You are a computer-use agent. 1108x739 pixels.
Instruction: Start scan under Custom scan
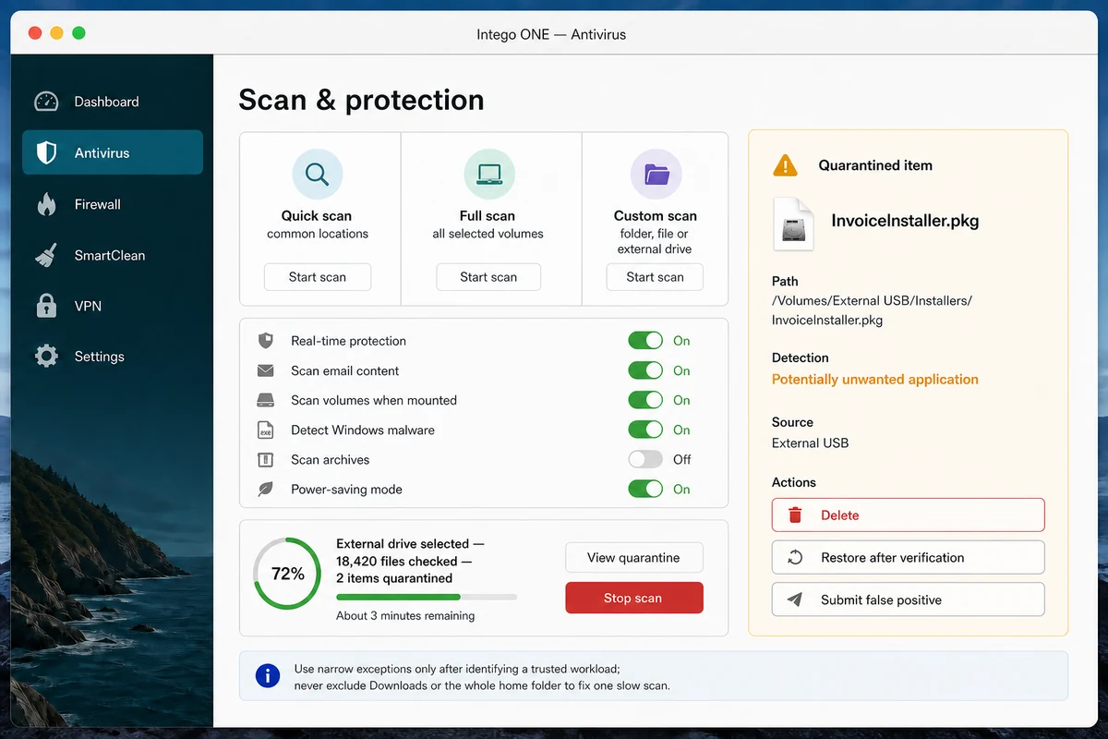(x=655, y=277)
